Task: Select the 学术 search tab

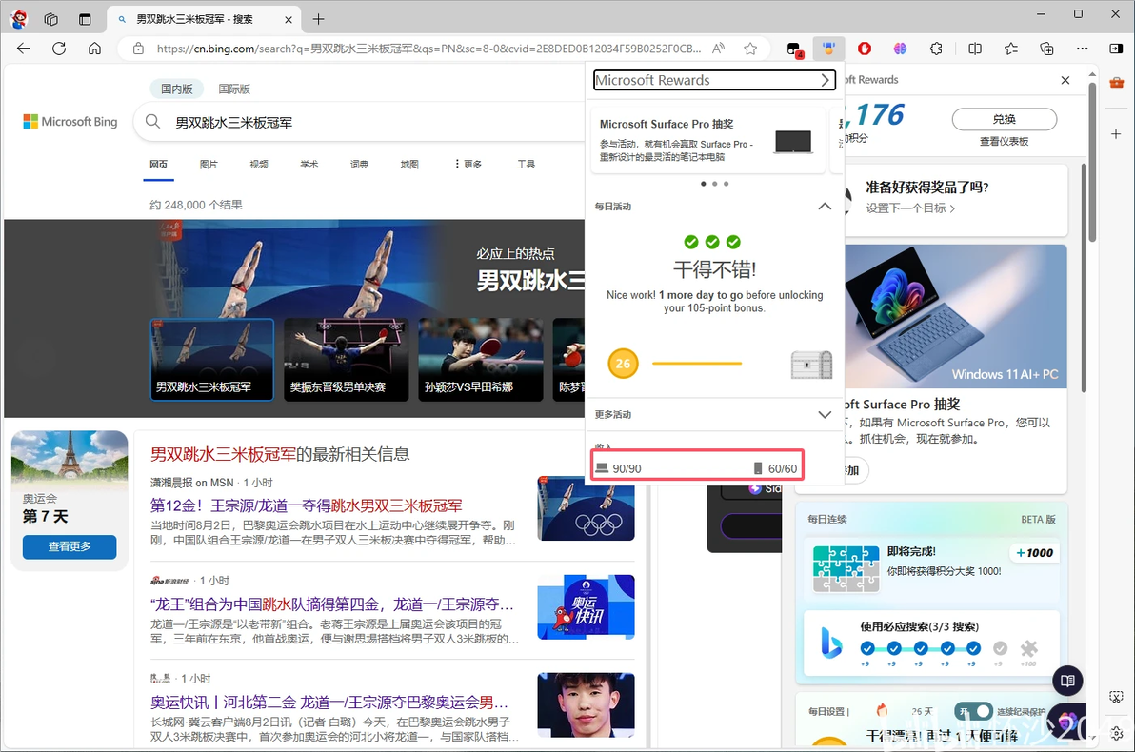Action: point(309,165)
